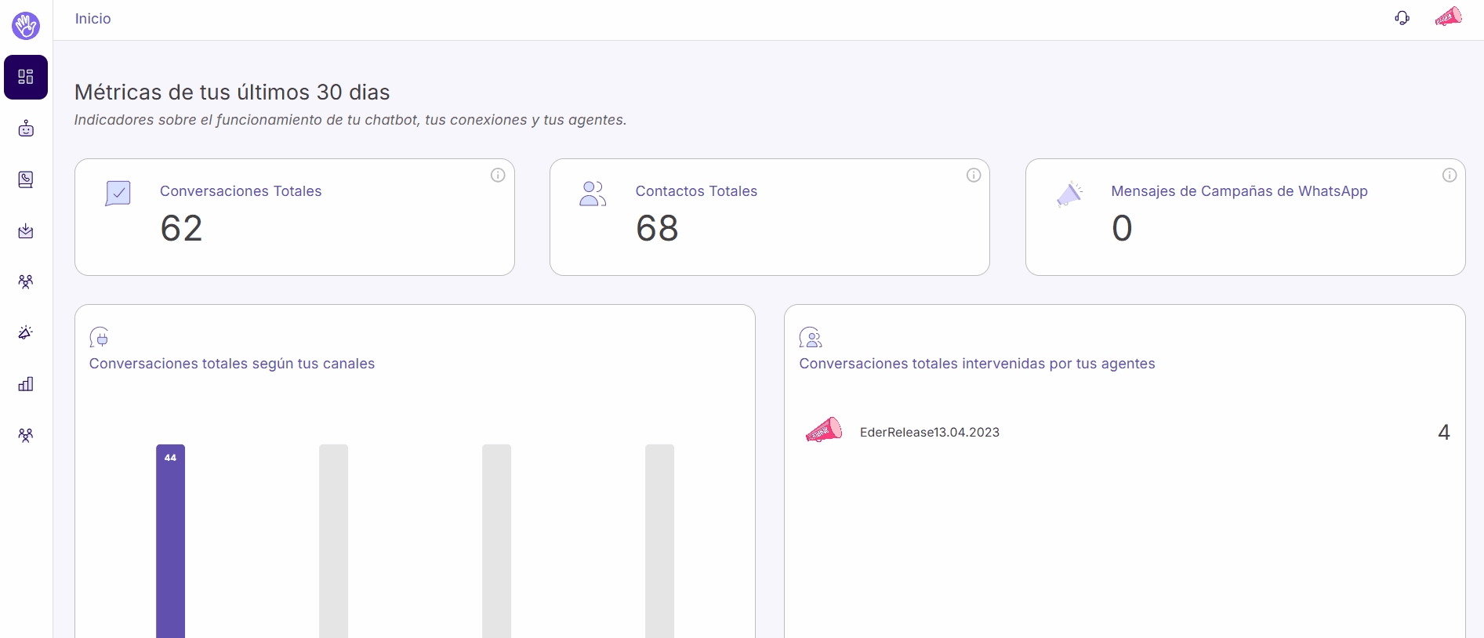Screen dimensions: 1484x638
Task: Click the headset support icon
Action: [x=1402, y=18]
